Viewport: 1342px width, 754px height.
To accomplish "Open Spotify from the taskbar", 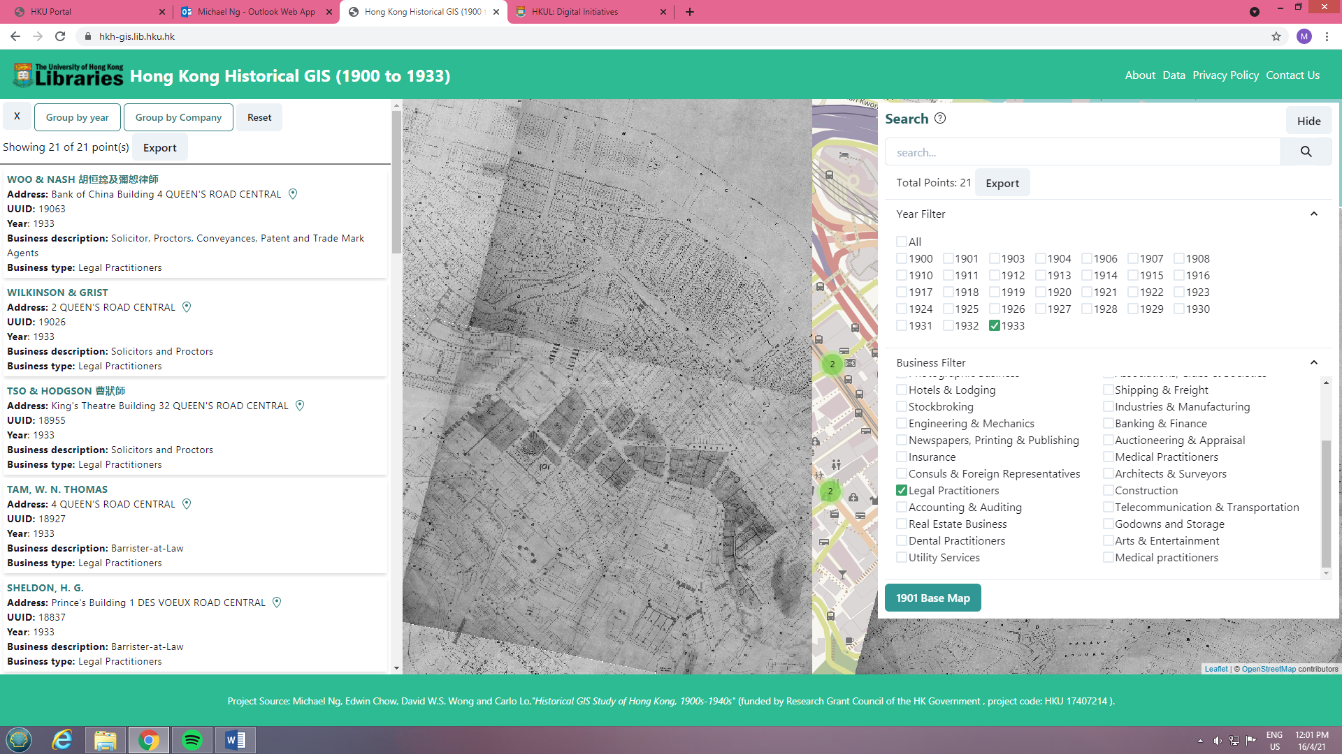I will [x=192, y=739].
